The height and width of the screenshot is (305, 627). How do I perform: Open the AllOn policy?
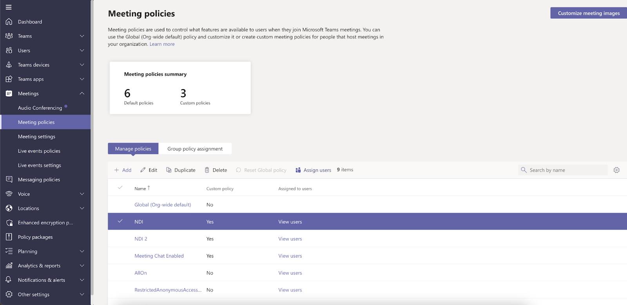(x=141, y=273)
